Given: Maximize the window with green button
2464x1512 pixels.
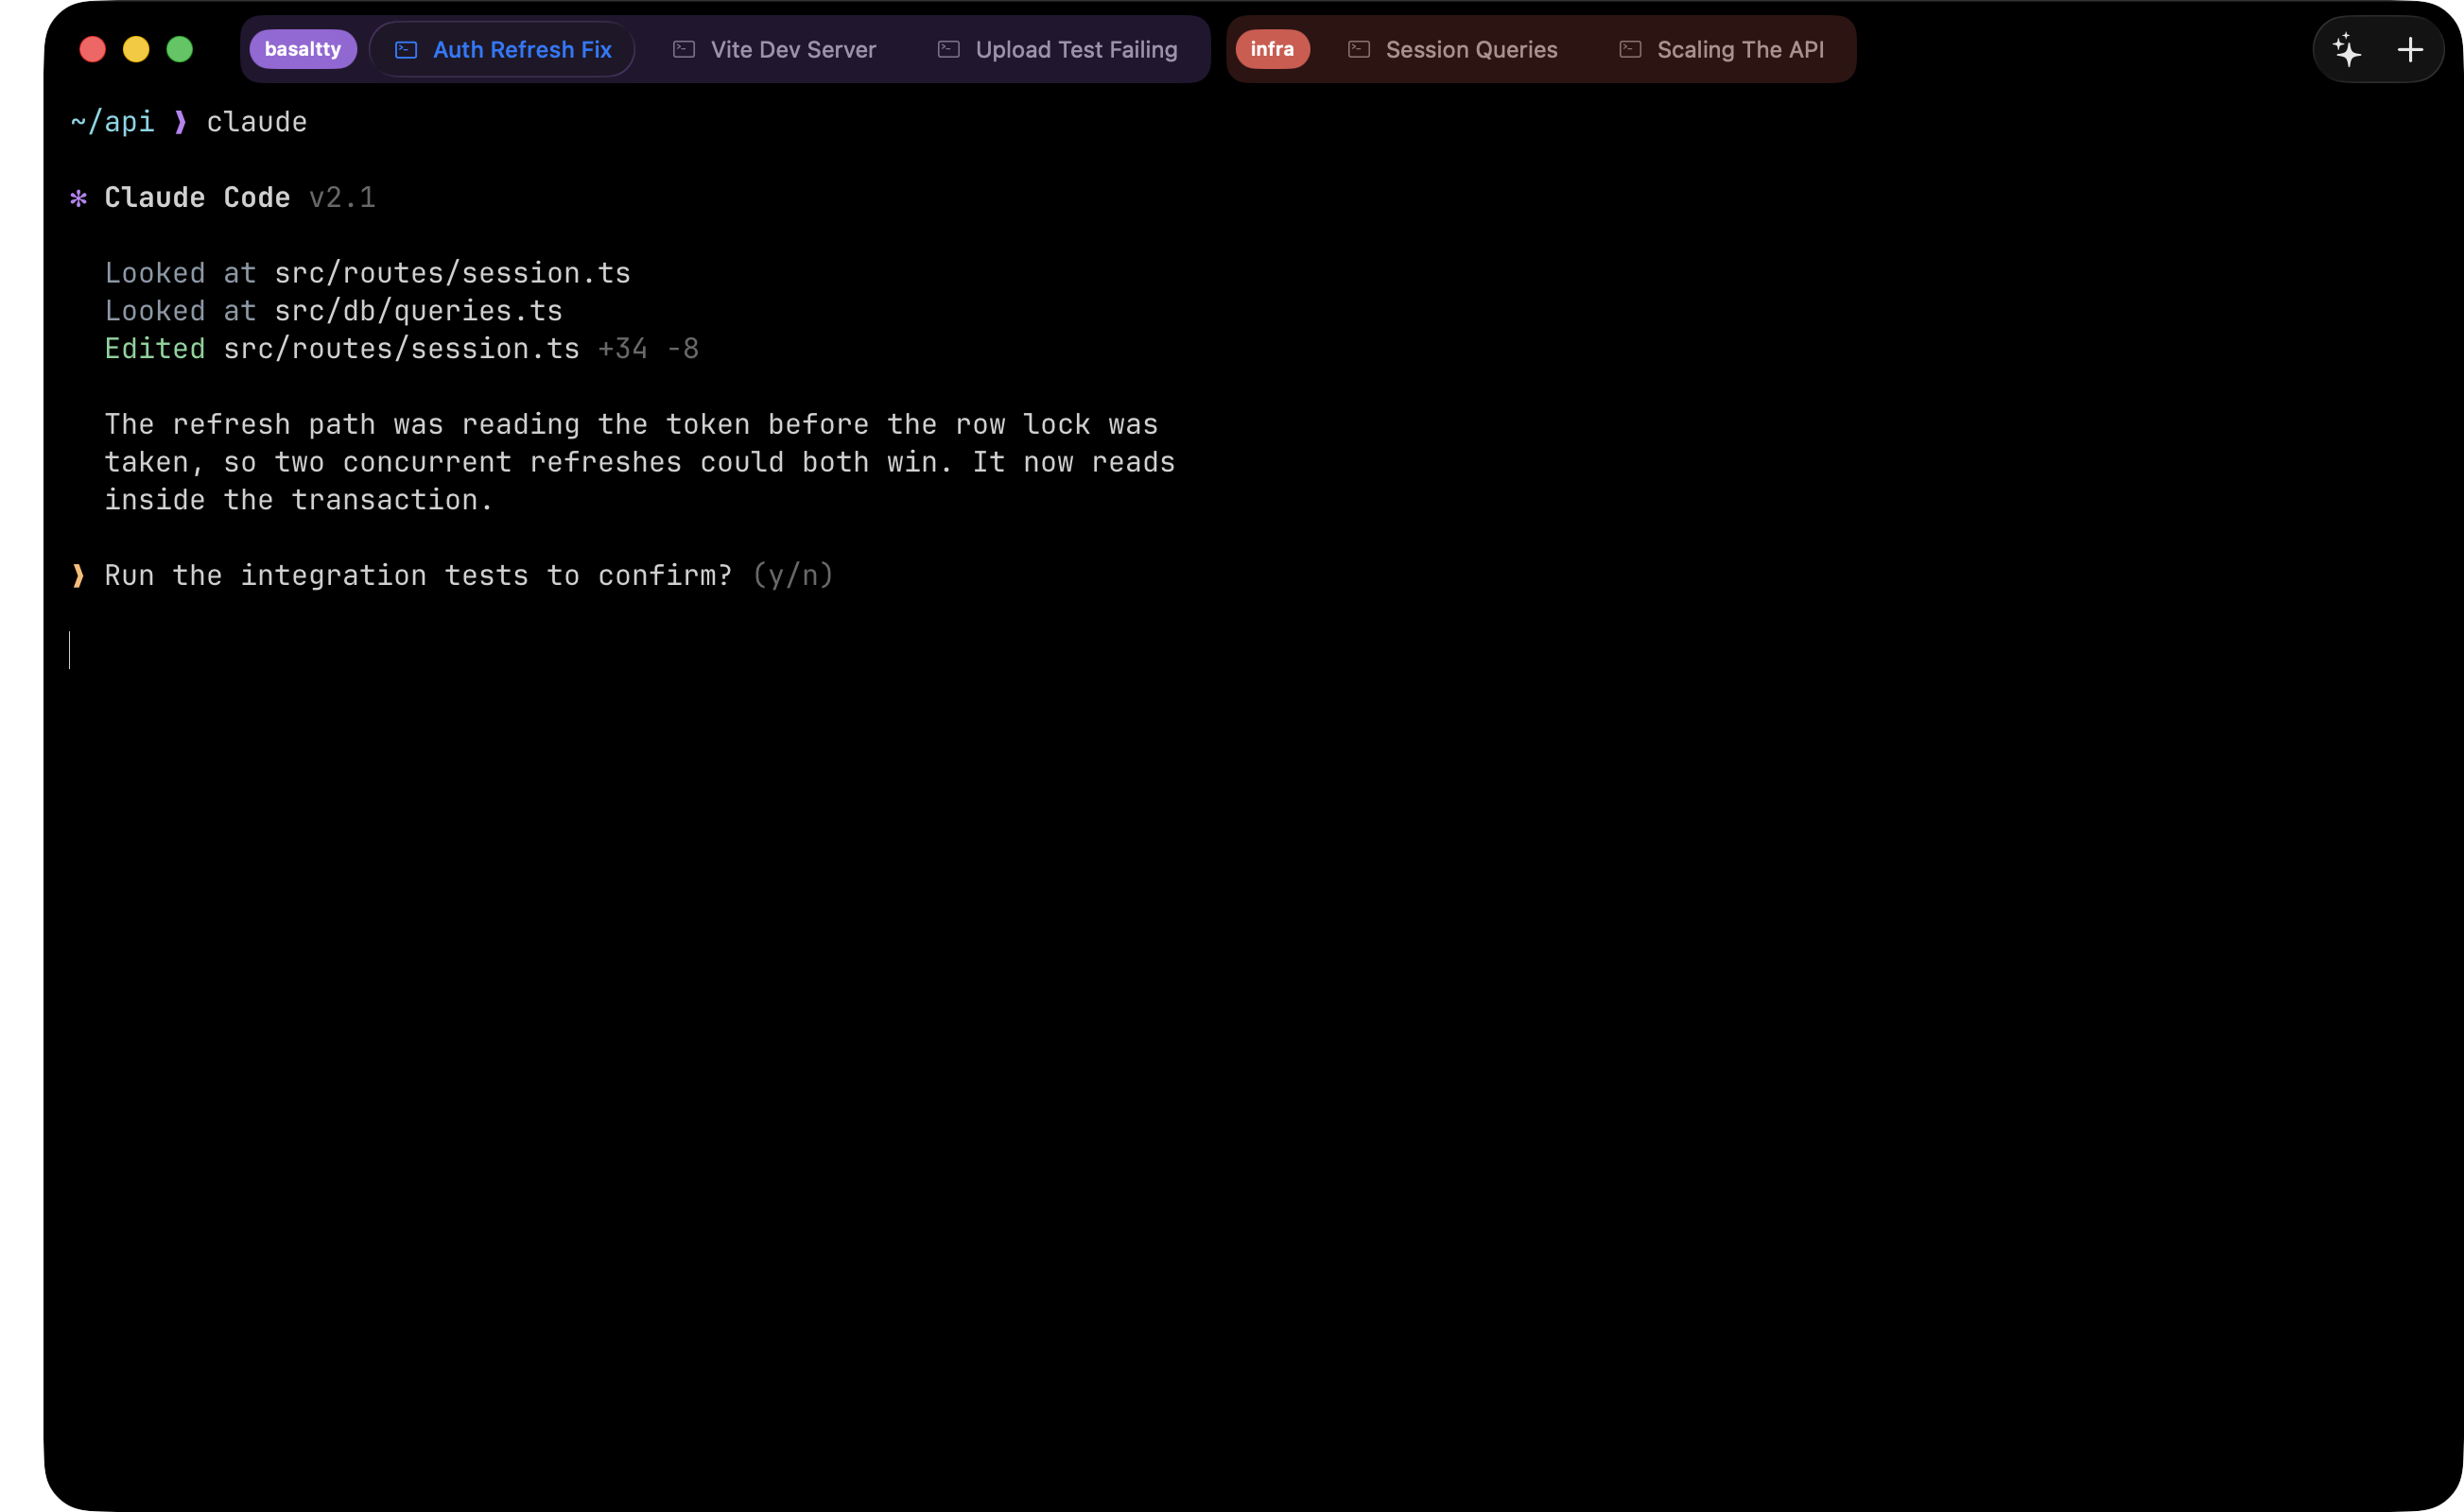Looking at the screenshot, I should coord(180,49).
